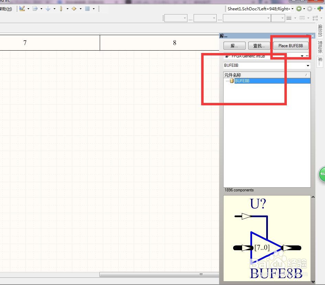The height and width of the screenshot is (285, 325).
Task: Open the Help (H) menu
Action: point(6,9)
